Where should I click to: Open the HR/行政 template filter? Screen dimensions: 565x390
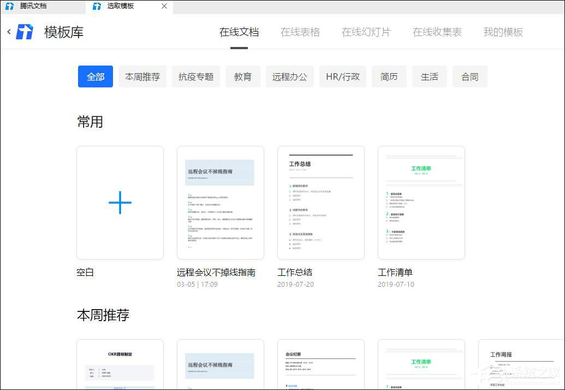pyautogui.click(x=342, y=76)
